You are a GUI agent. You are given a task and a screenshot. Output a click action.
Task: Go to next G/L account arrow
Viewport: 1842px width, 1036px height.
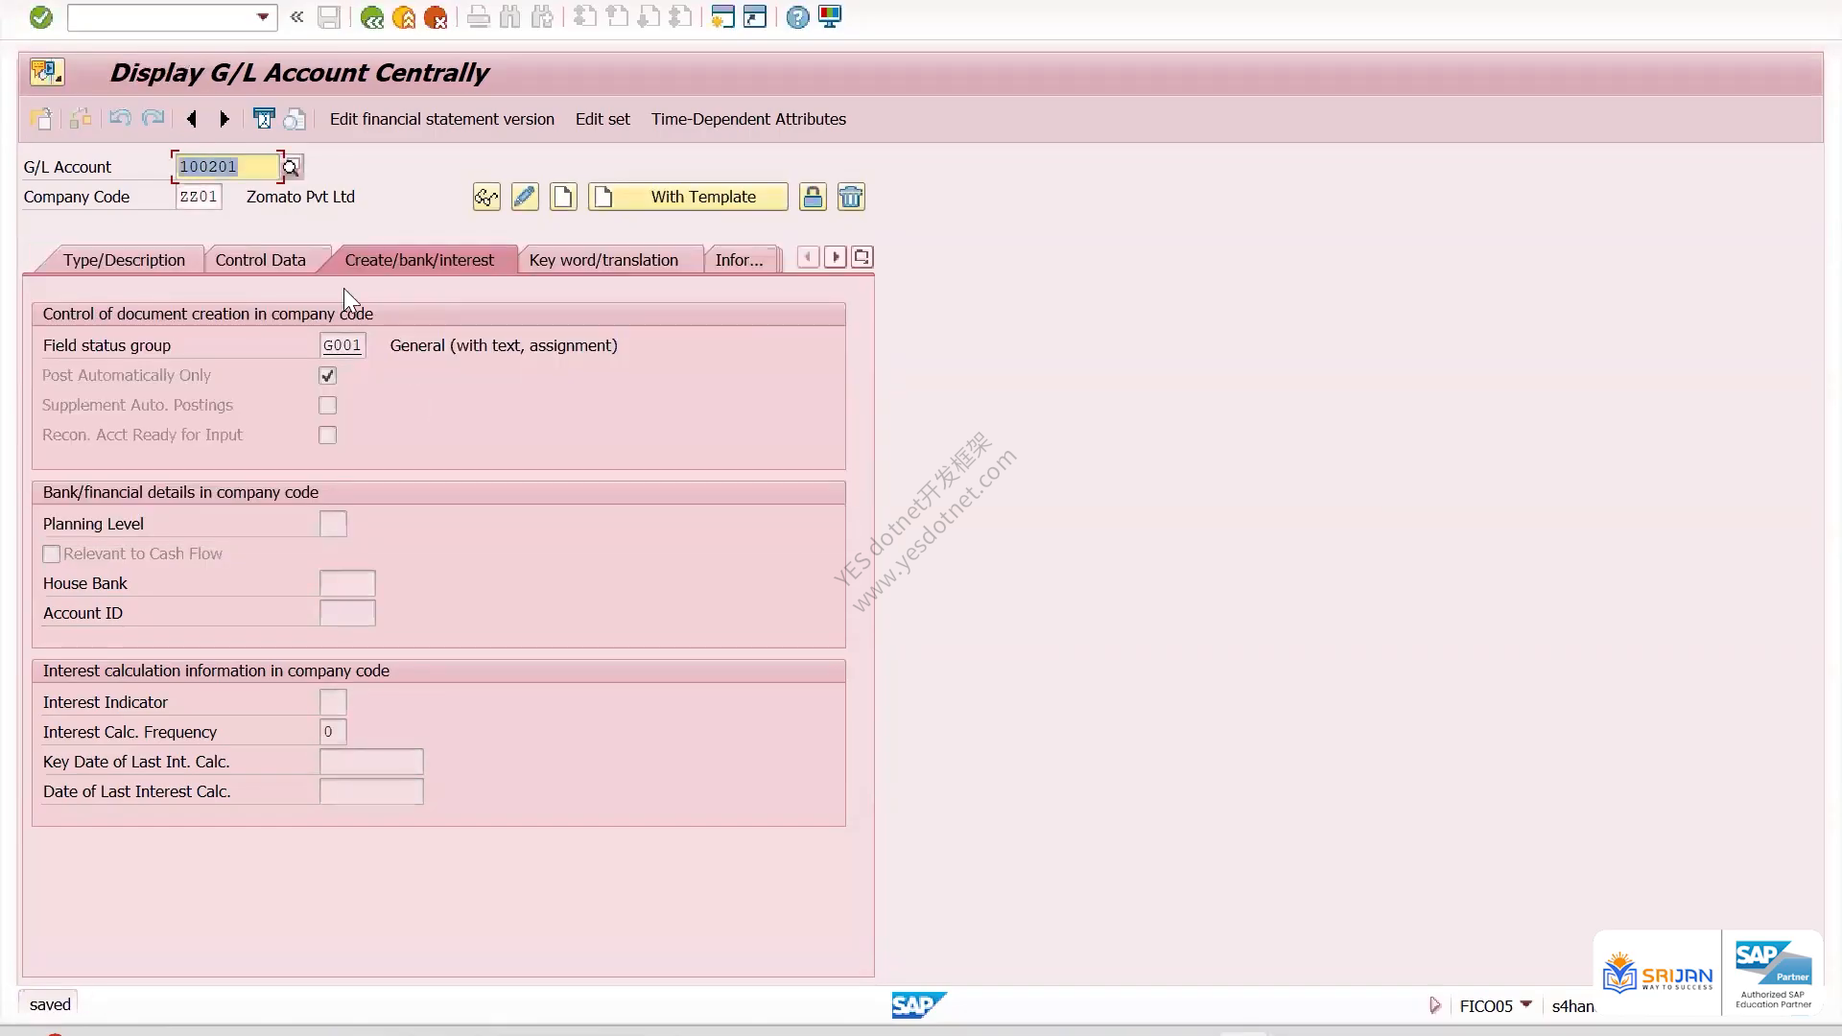pos(224,119)
